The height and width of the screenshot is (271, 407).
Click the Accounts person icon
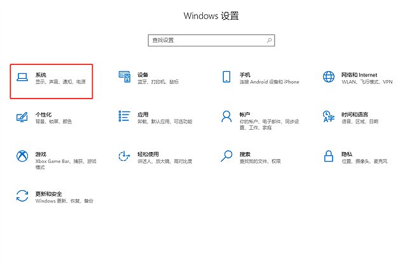(226, 116)
